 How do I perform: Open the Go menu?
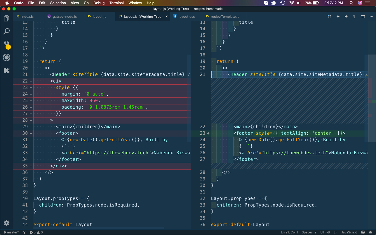click(x=86, y=3)
